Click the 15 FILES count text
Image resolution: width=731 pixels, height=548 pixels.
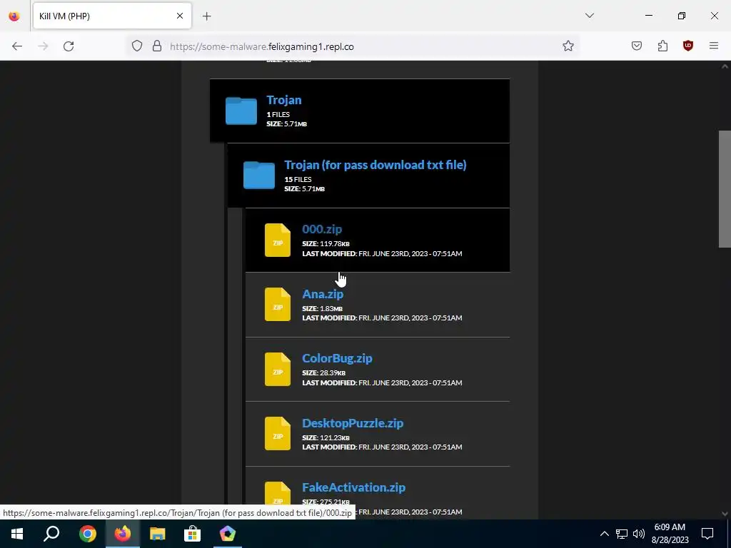[x=298, y=179]
